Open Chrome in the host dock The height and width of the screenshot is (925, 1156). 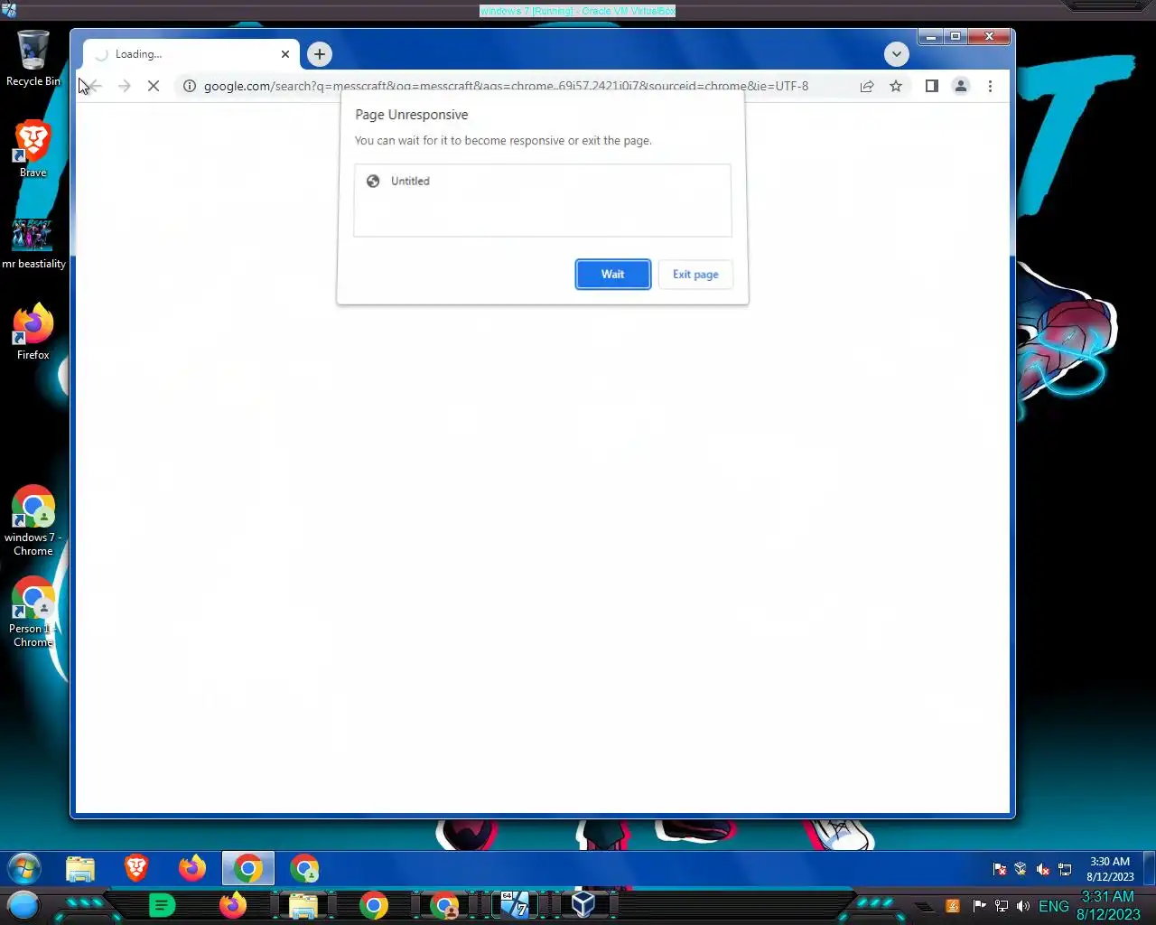coord(374,905)
